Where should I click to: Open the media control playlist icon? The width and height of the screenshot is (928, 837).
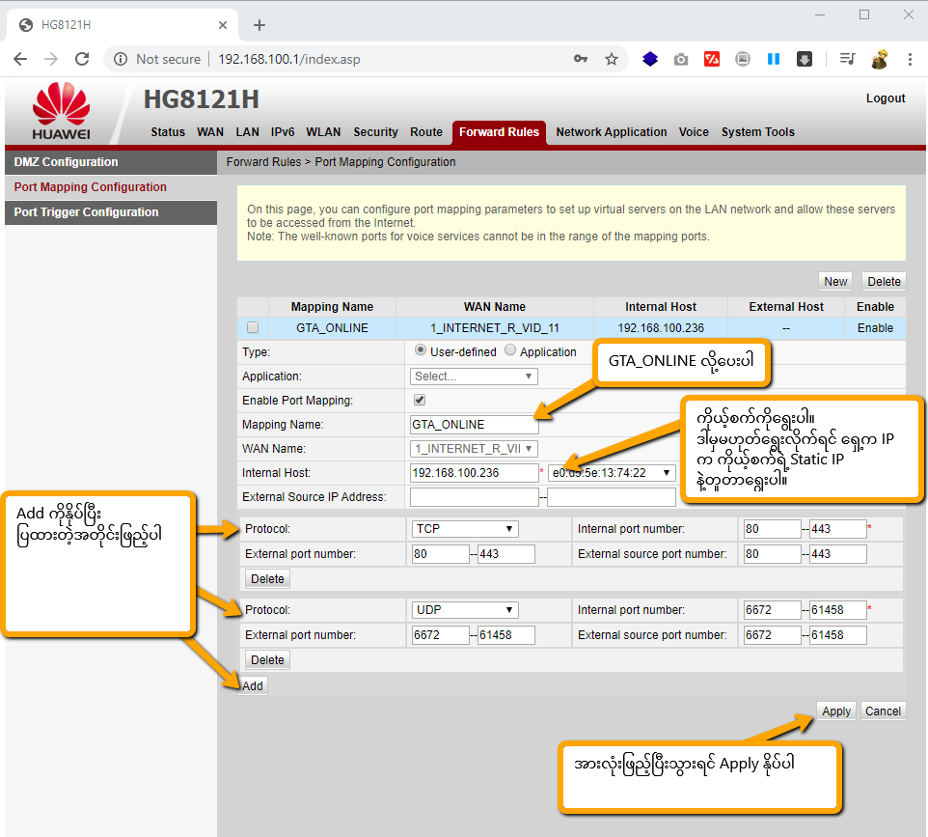point(848,59)
